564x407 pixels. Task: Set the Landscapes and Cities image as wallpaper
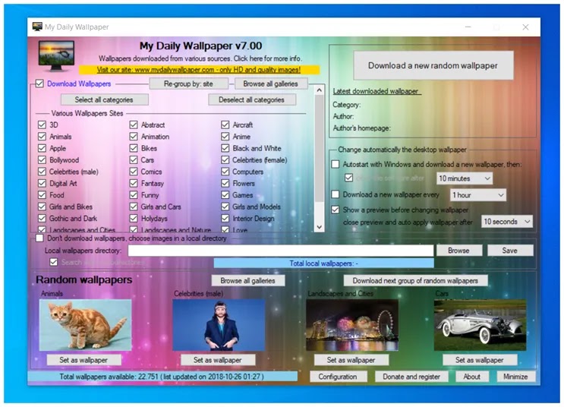point(351,360)
